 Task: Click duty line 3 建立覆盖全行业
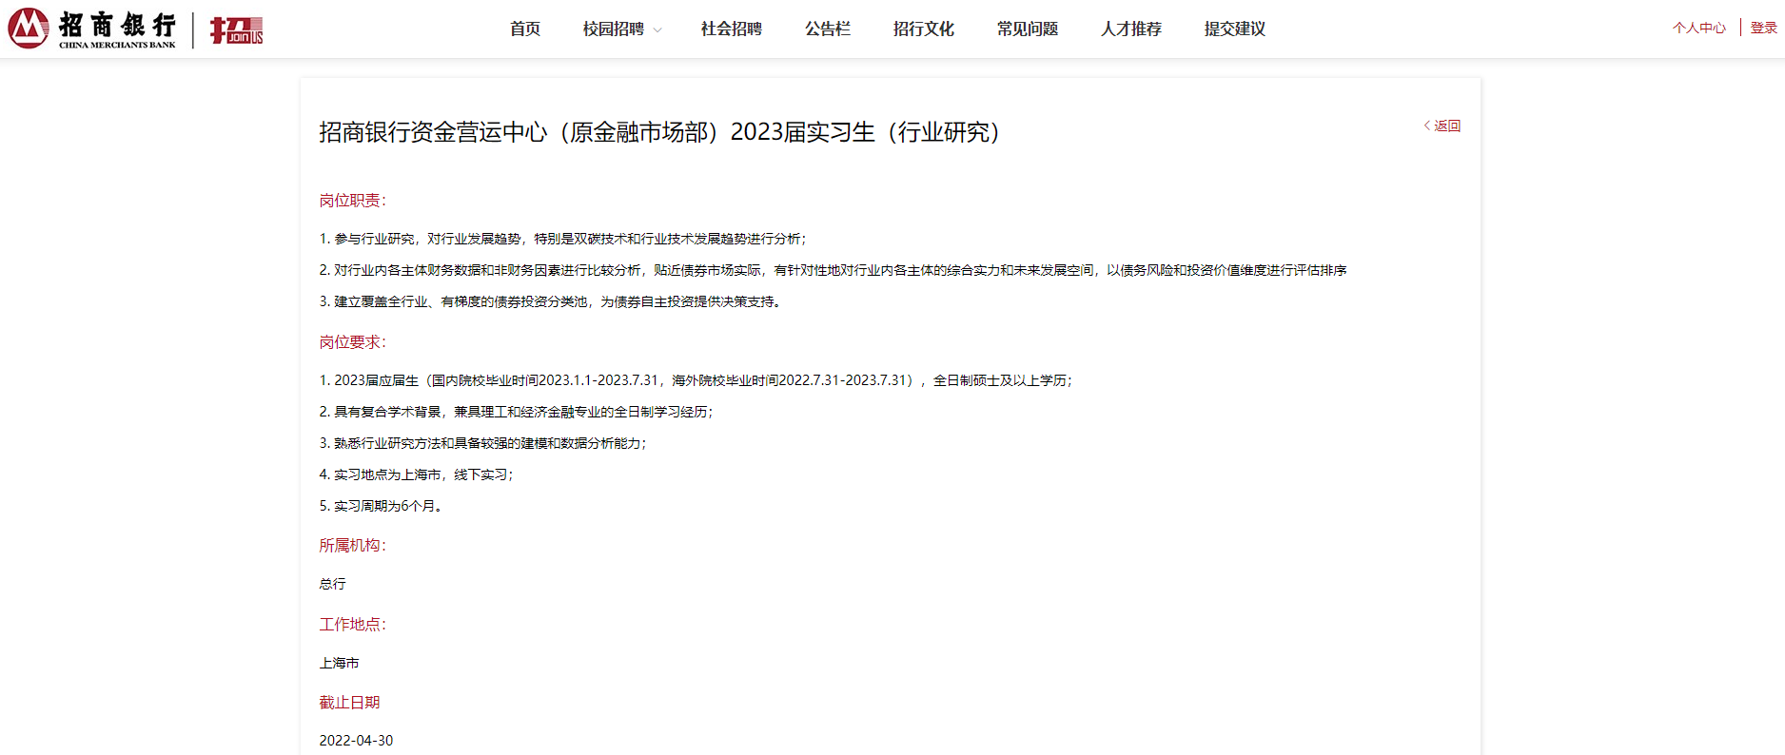551,301
